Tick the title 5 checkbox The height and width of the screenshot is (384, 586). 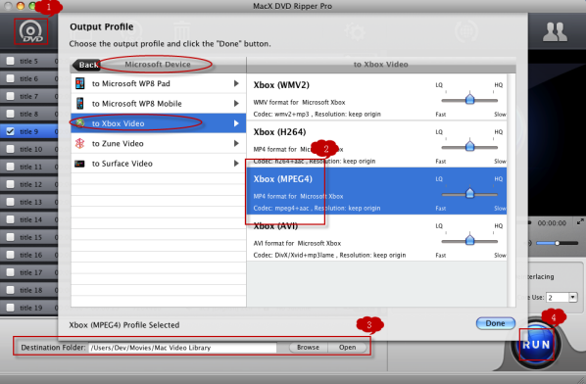click(11, 61)
